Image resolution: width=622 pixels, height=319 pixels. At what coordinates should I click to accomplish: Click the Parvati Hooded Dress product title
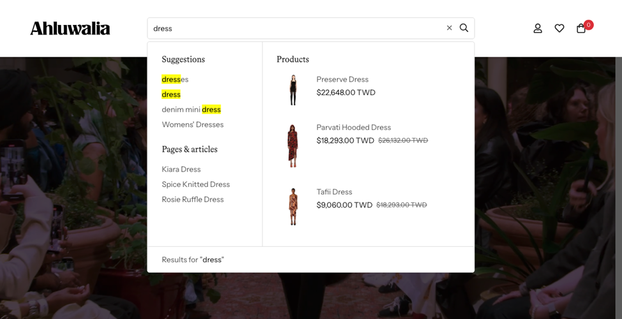353,128
